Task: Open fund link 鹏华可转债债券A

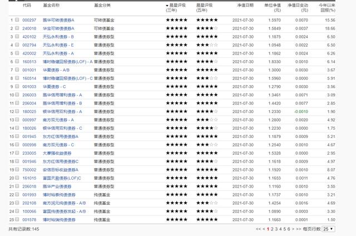Action: (x=58, y=20)
